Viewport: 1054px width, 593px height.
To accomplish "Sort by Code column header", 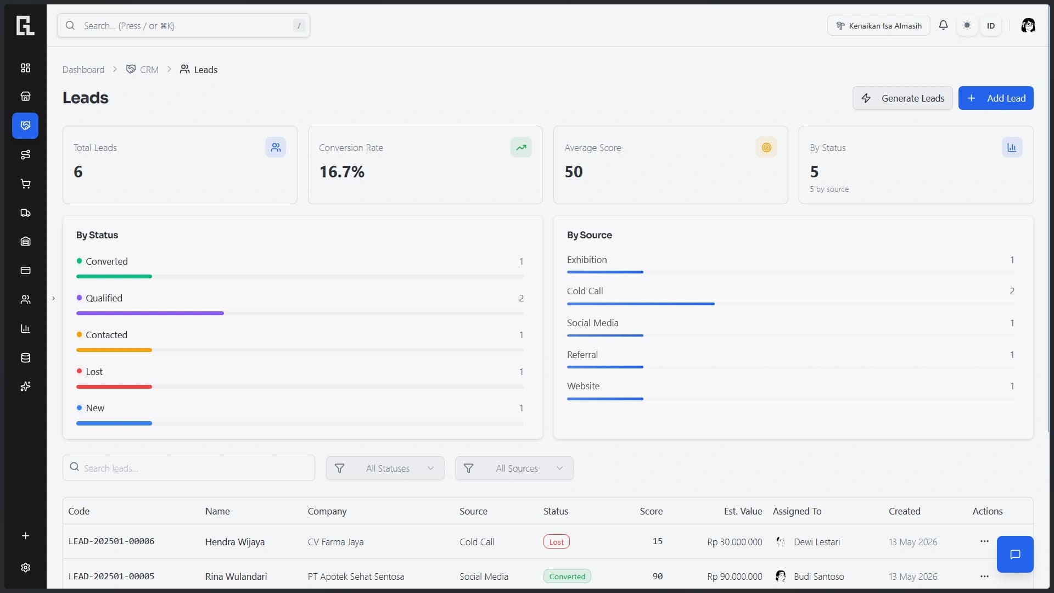I will click(x=79, y=511).
